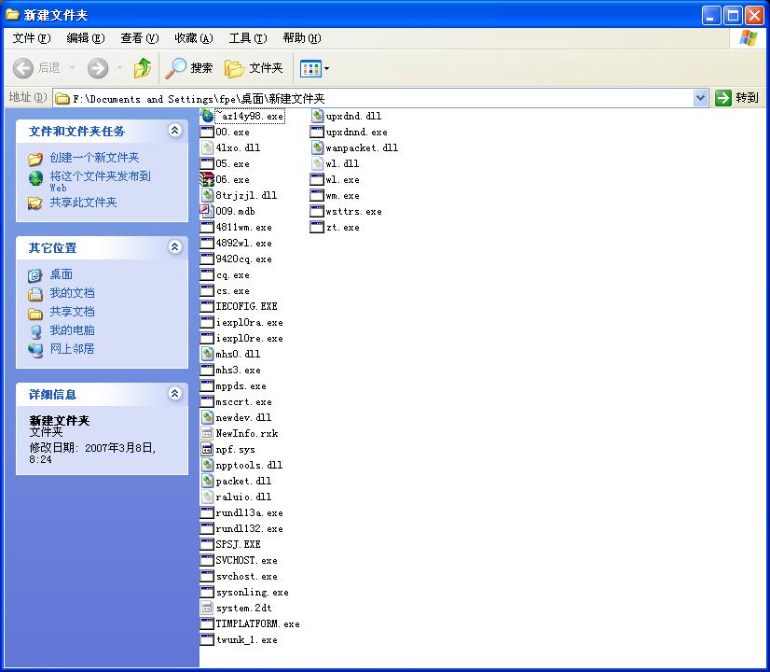Collapse the 文件和文件夹任务 panel

click(175, 131)
